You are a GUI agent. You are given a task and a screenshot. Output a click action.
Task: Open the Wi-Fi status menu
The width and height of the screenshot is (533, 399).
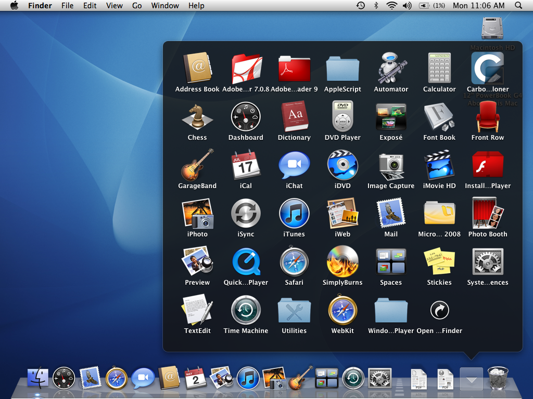pyautogui.click(x=391, y=5)
